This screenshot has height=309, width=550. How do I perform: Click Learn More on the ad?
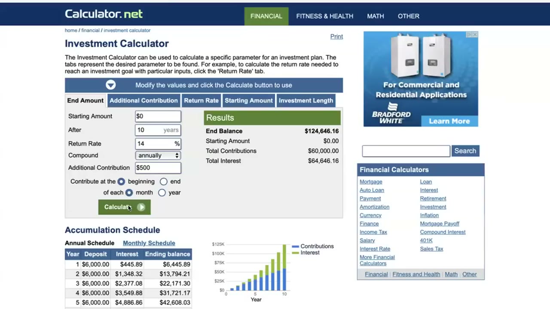coord(449,121)
